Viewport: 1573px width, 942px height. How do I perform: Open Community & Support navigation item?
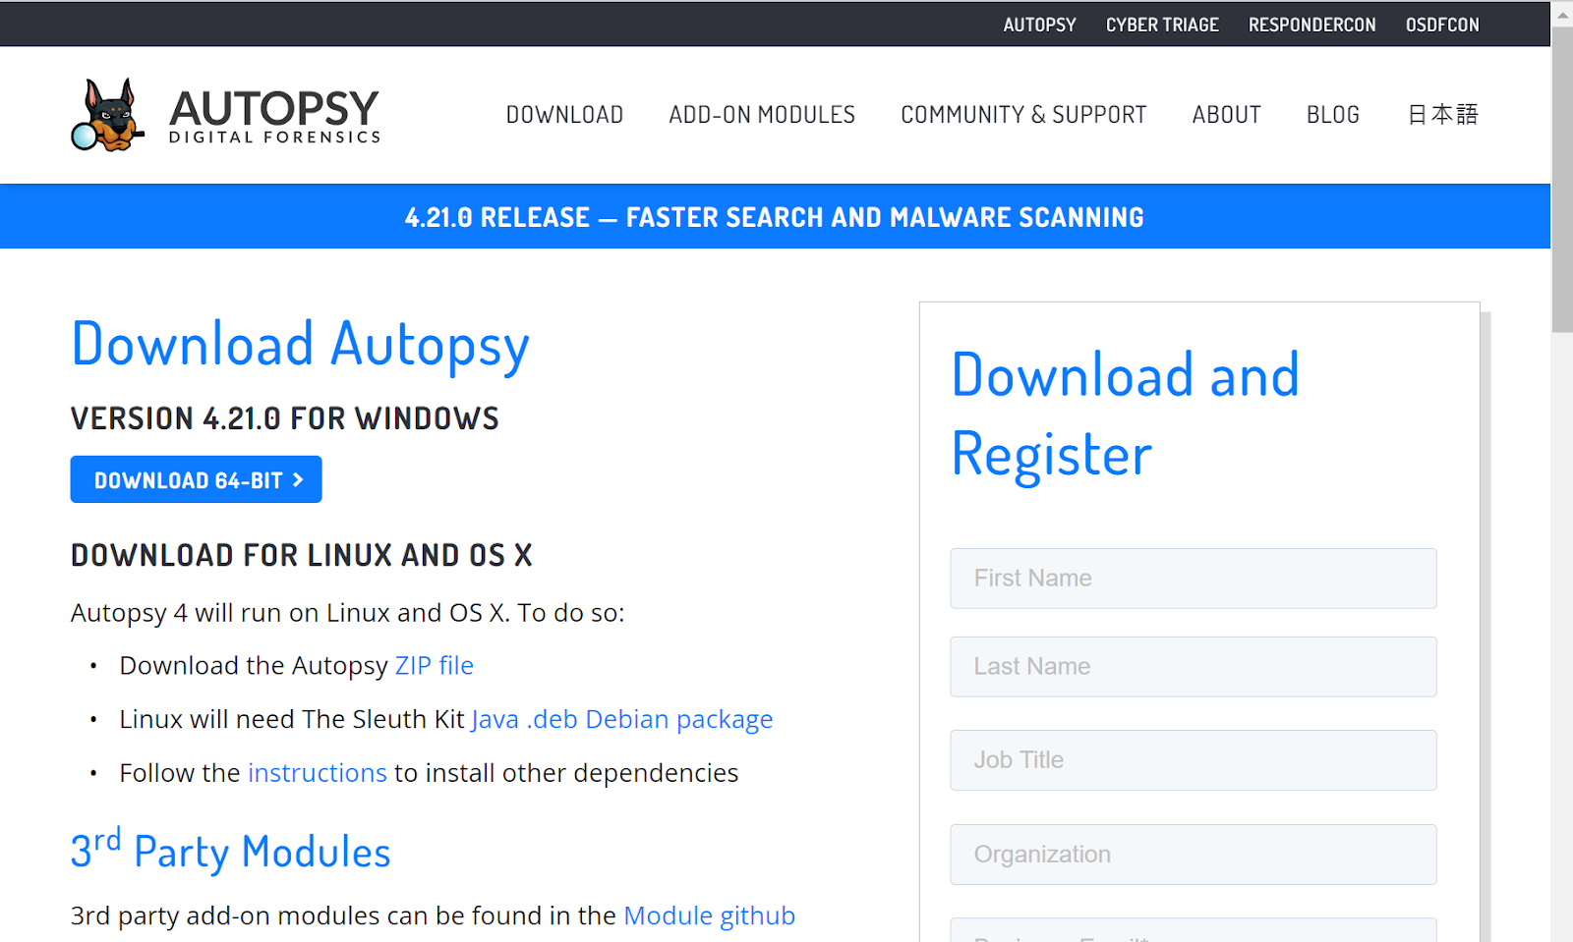pos(1023,115)
